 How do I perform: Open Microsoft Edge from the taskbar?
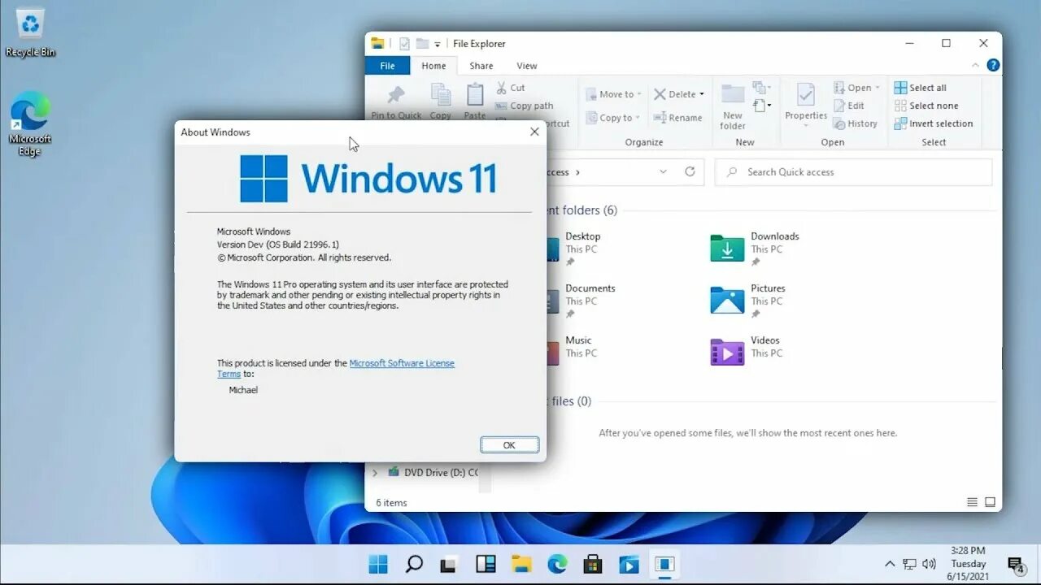pos(557,564)
